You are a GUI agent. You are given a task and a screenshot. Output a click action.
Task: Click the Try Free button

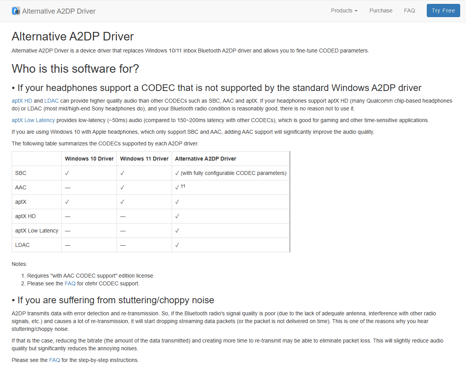[x=443, y=10]
